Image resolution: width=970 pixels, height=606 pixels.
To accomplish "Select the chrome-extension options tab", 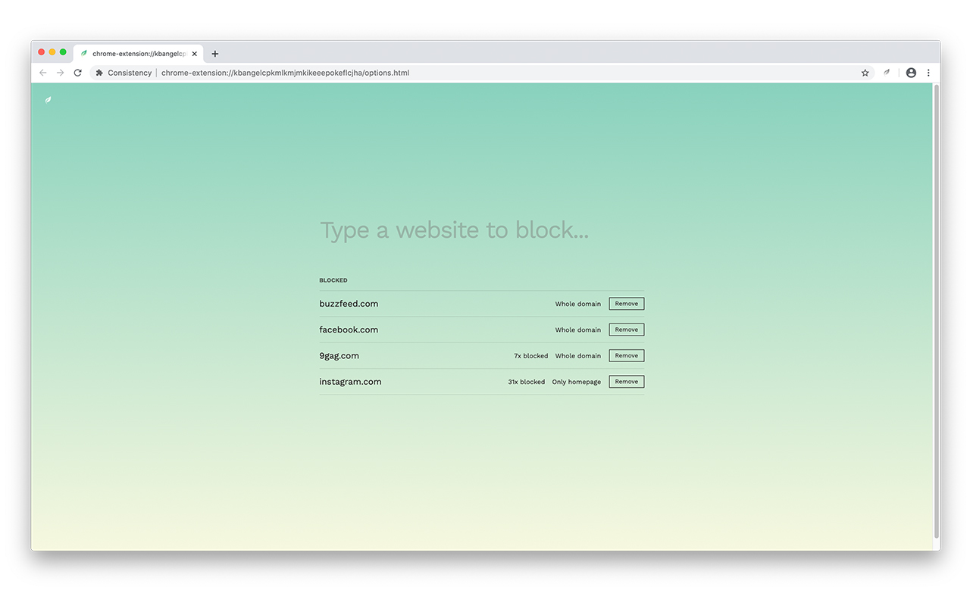I will [139, 54].
